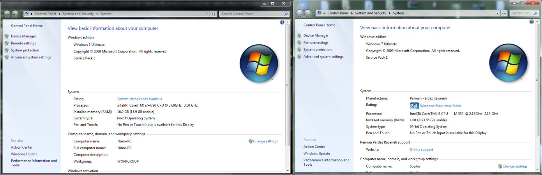
Task: Click search magnifier icon in left window
Action: pos(286,14)
